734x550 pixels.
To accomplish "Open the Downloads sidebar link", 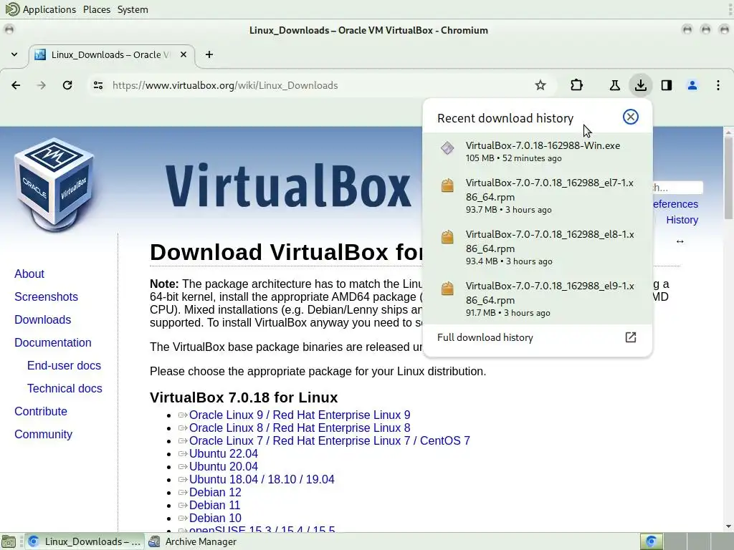I will pyautogui.click(x=42, y=319).
